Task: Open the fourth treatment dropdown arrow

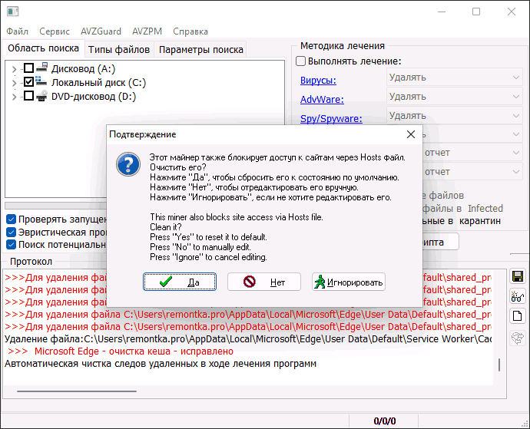Action: (516, 134)
